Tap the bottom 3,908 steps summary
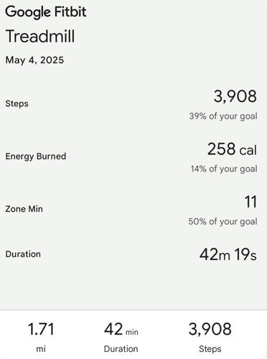 coord(210,329)
